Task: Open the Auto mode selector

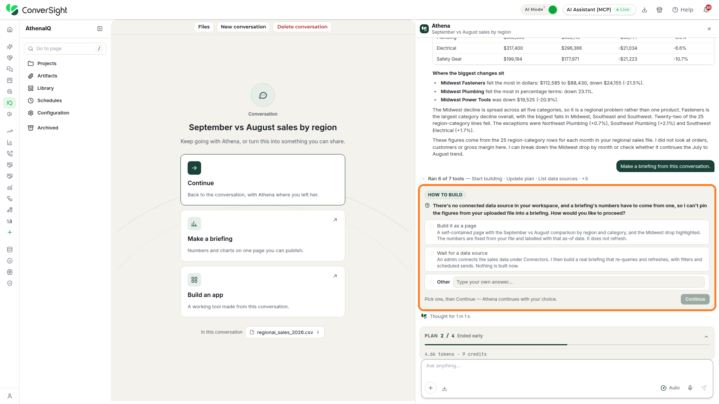Action: [670, 388]
